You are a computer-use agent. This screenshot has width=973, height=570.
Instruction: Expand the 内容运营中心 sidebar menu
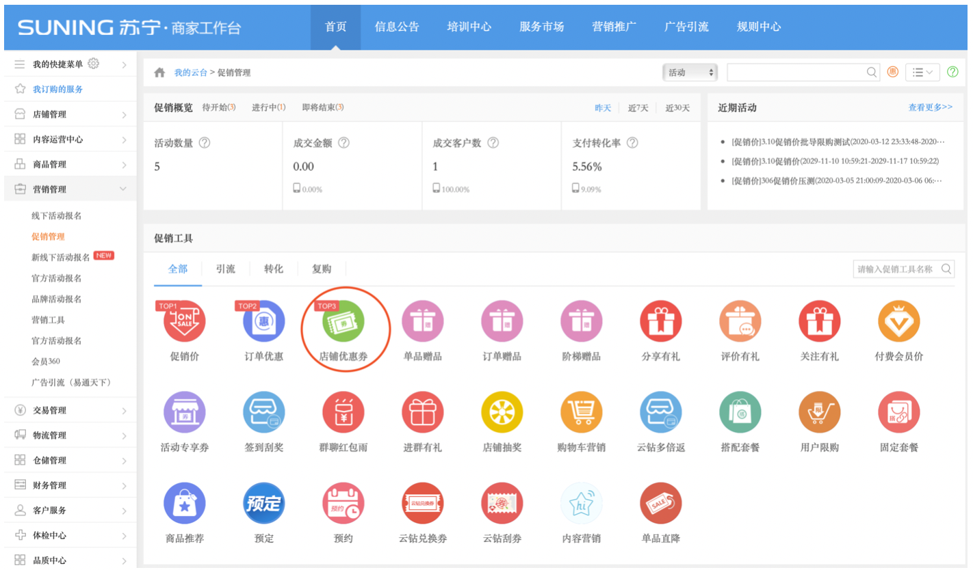(x=70, y=139)
